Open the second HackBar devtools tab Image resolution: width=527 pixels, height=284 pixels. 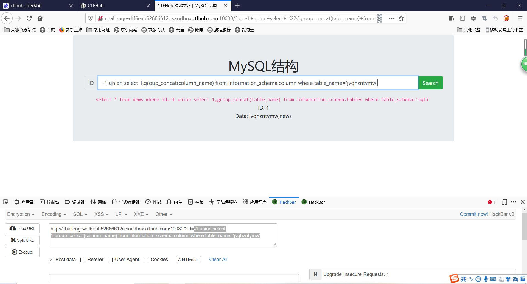(x=313, y=202)
